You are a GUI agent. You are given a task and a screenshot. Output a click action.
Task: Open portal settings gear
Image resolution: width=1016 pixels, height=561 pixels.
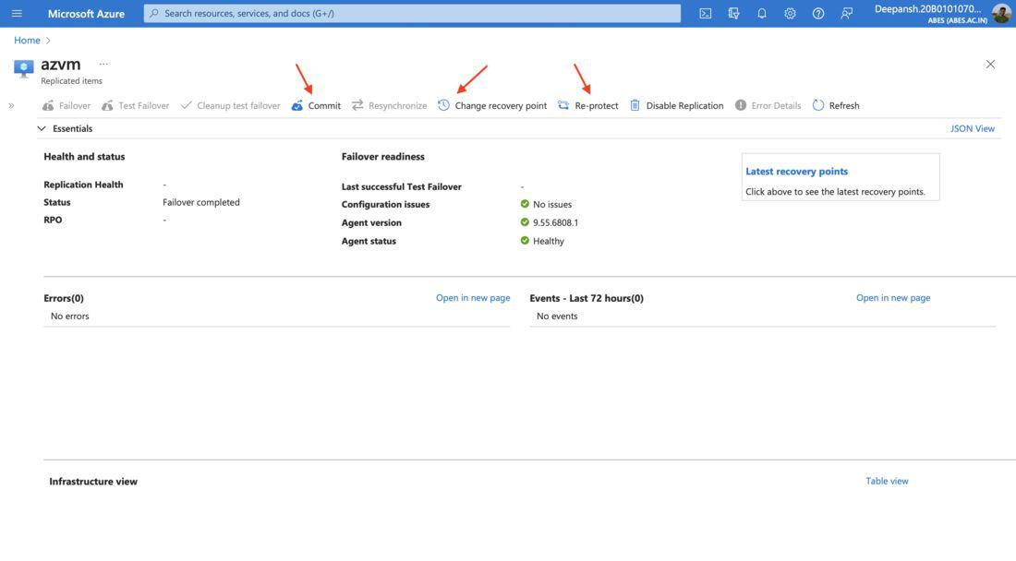point(790,14)
